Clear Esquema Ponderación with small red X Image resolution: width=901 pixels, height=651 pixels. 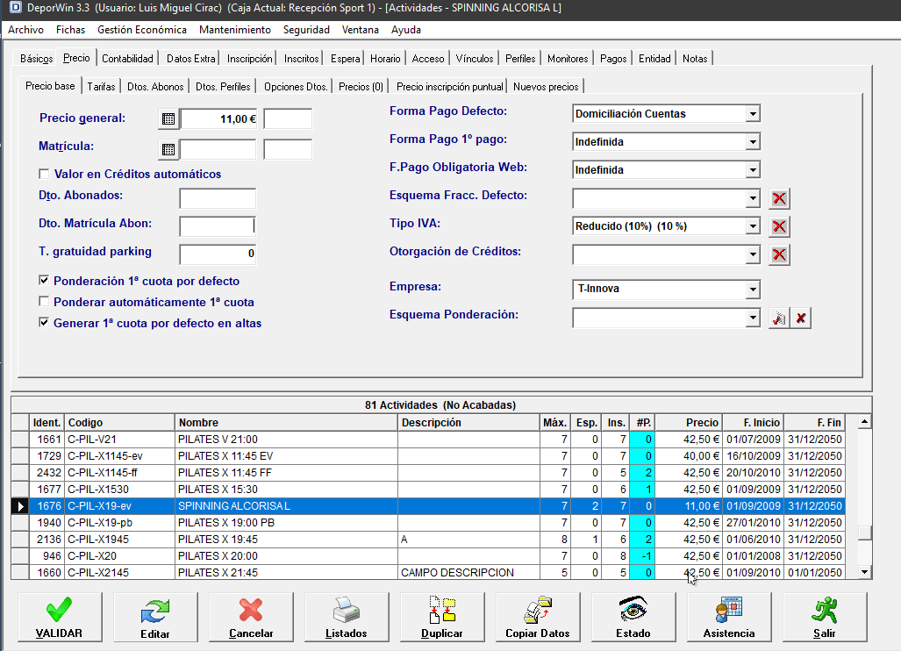tap(801, 318)
